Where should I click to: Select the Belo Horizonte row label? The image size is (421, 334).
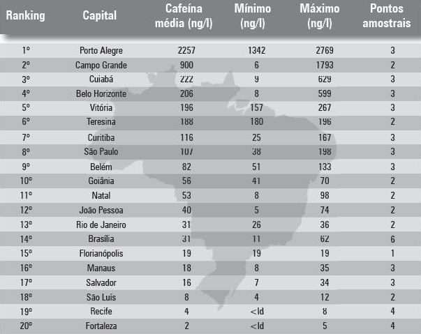click(101, 93)
